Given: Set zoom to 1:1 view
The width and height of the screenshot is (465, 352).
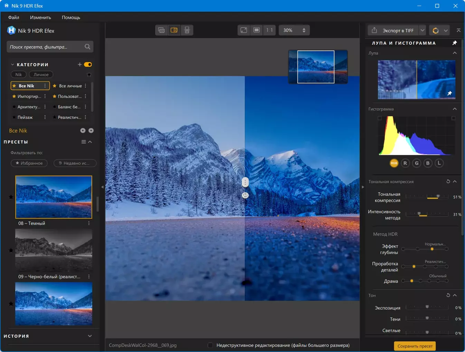Looking at the screenshot, I should tap(269, 30).
